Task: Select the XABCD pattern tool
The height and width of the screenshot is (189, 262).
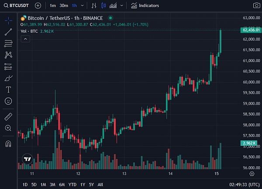Action: [x=8, y=55]
